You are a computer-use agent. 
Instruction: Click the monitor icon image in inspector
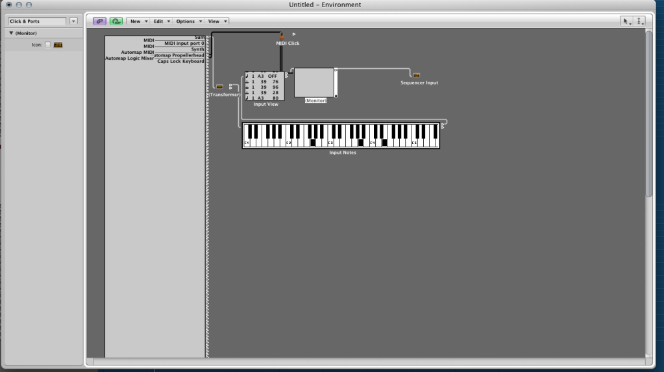point(58,45)
